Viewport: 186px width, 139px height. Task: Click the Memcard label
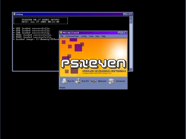click(x=102, y=81)
